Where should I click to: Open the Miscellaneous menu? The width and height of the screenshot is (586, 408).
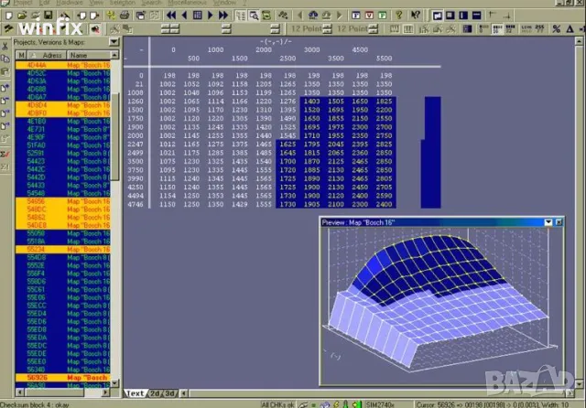tap(187, 3)
